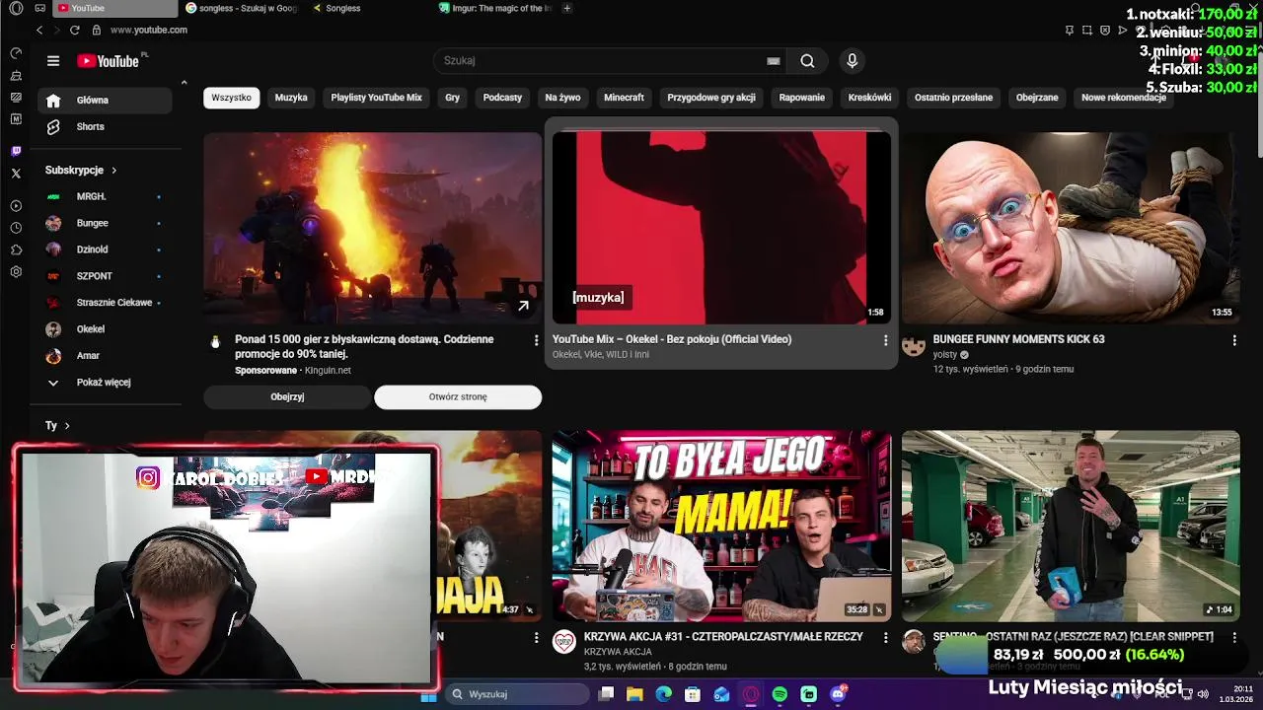The width and height of the screenshot is (1263, 710).
Task: Open Opera sidebar player icon
Action: click(x=16, y=206)
